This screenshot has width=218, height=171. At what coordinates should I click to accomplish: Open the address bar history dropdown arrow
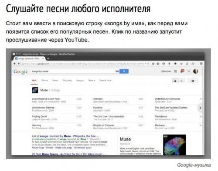click(146, 64)
